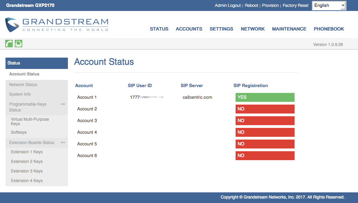
Task: Click Account 5 red NO registration status
Action: pyautogui.click(x=265, y=144)
